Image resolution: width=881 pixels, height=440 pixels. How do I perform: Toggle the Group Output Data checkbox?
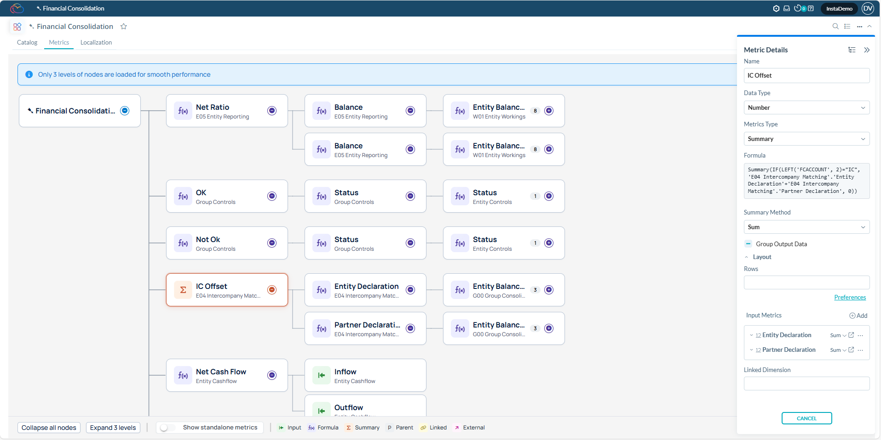tap(748, 244)
